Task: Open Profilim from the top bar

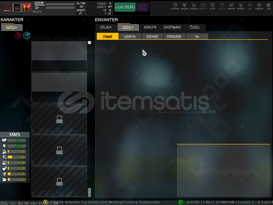Action: pyautogui.click(x=240, y=6)
